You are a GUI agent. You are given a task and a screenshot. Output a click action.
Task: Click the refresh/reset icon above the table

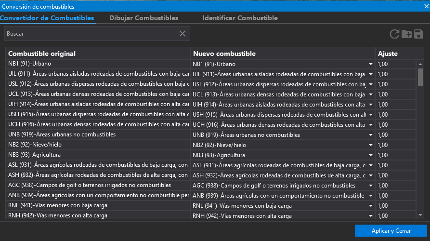(x=394, y=34)
